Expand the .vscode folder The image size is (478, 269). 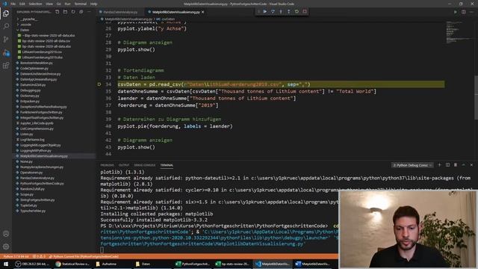pos(26,25)
